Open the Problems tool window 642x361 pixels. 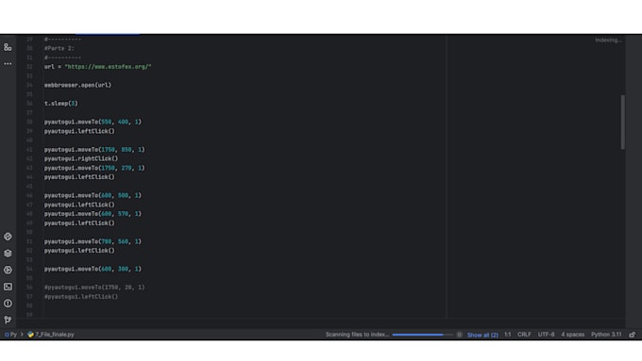point(8,304)
